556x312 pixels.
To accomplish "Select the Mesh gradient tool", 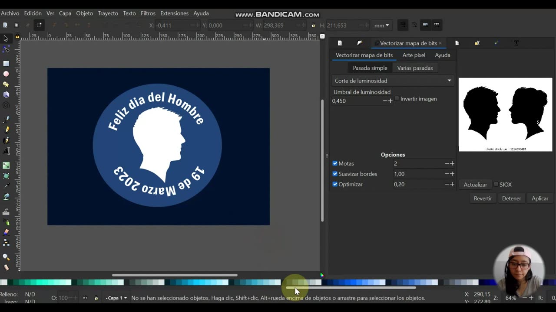I will [x=6, y=175].
